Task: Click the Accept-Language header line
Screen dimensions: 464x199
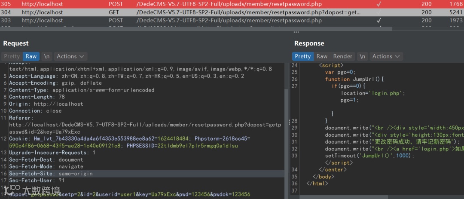Action: pyautogui.click(x=127, y=76)
